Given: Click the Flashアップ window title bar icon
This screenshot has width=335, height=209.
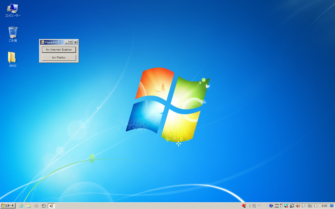Looking at the screenshot, I should [x=42, y=42].
